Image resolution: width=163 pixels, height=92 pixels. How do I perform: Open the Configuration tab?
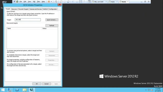coord(53,9)
